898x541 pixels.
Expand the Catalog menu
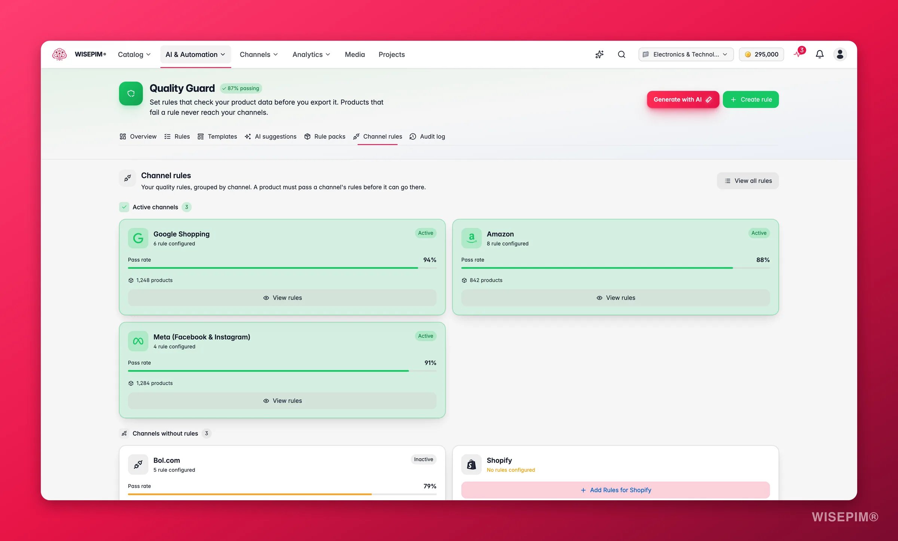click(134, 55)
